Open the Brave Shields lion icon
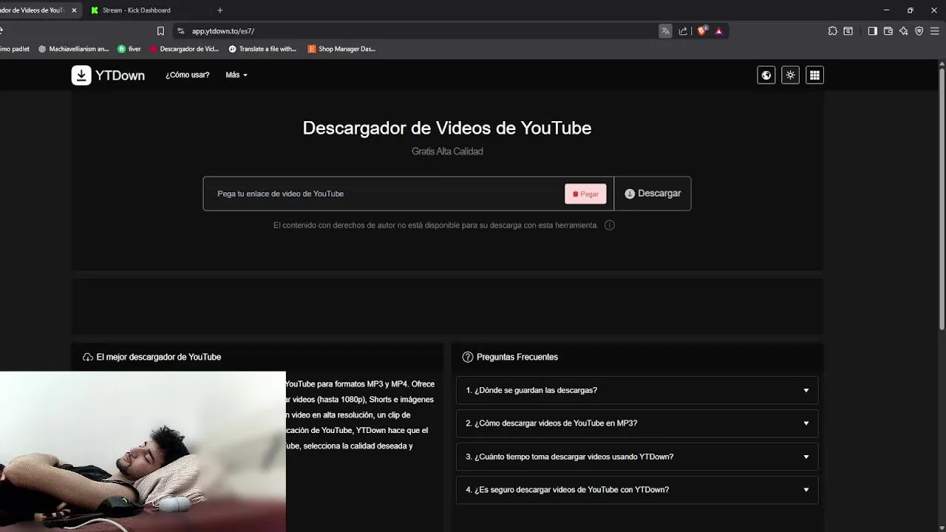 (x=702, y=31)
